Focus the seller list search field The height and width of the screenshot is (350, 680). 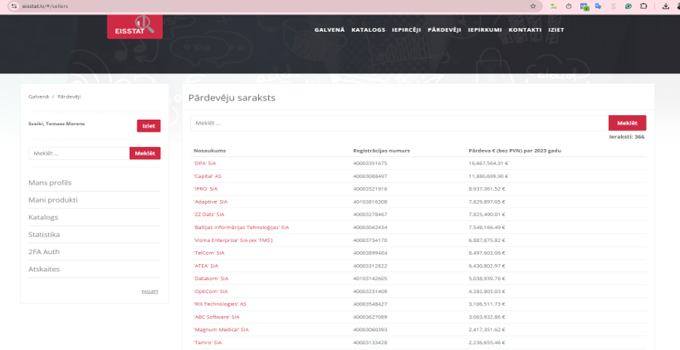(x=399, y=123)
